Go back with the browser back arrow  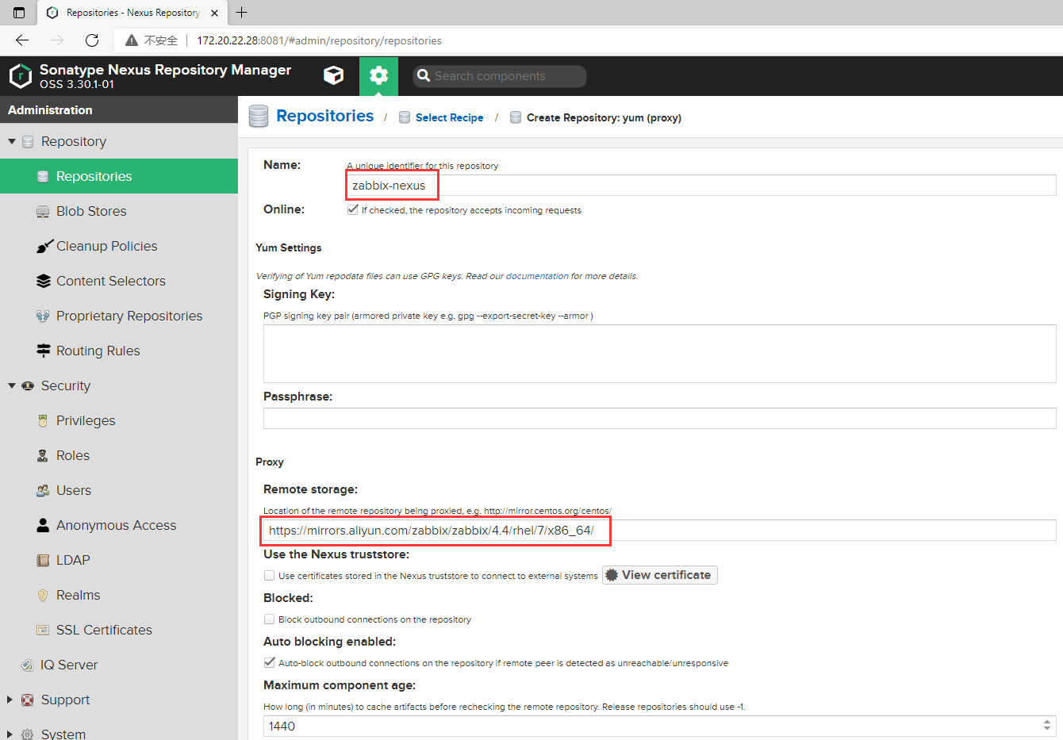point(22,40)
